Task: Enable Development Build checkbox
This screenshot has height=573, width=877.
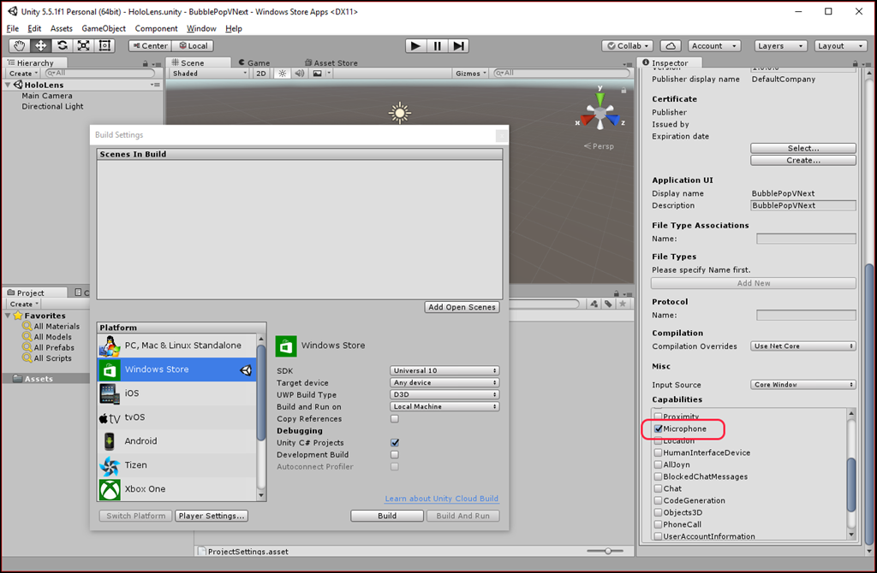Action: pyautogui.click(x=395, y=455)
